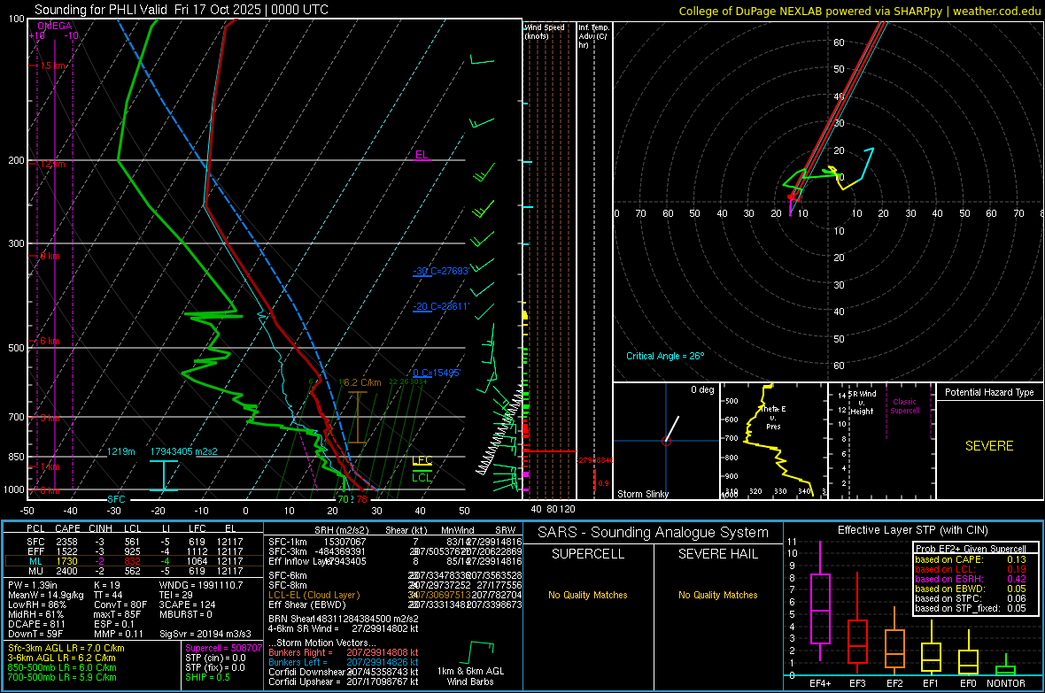Screen dimensions: 1045x693
Task: Click the "Potential Hazard Type" header
Action: pos(989,392)
